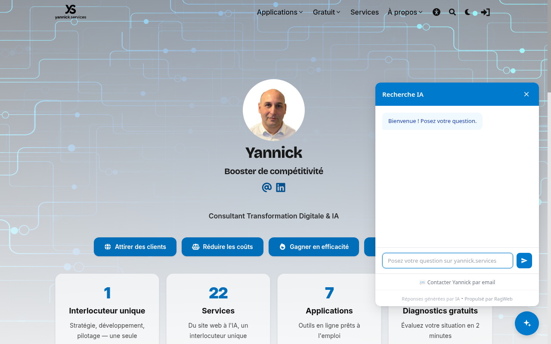
Task: Close the Recherche IA chat panel
Action: (x=526, y=94)
